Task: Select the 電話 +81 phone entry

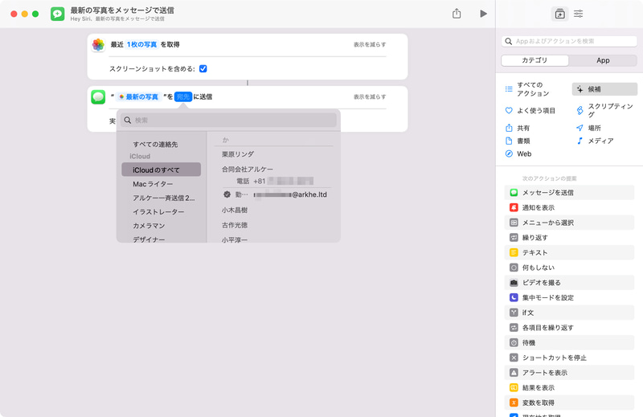Action: 275,181
